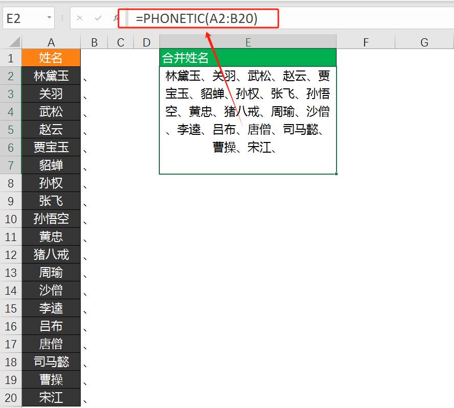The width and height of the screenshot is (454, 408).
Task: Select column G header
Action: pyautogui.click(x=424, y=42)
